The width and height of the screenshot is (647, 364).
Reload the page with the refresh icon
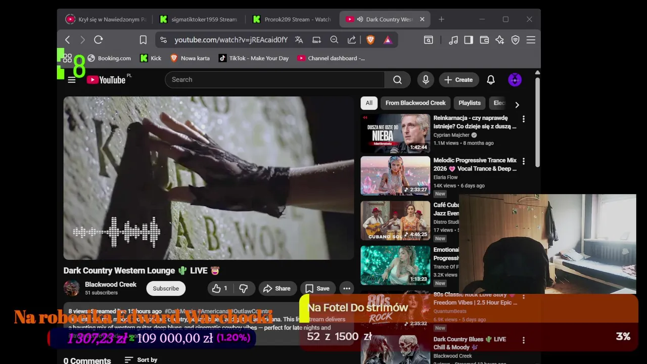pos(99,40)
